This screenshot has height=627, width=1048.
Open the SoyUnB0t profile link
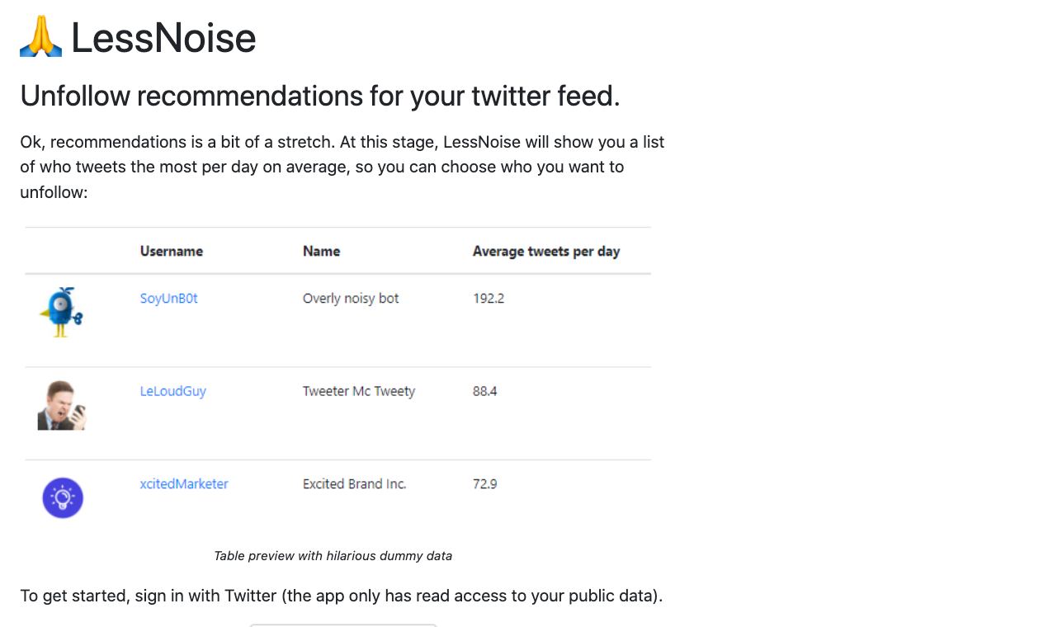pyautogui.click(x=169, y=299)
